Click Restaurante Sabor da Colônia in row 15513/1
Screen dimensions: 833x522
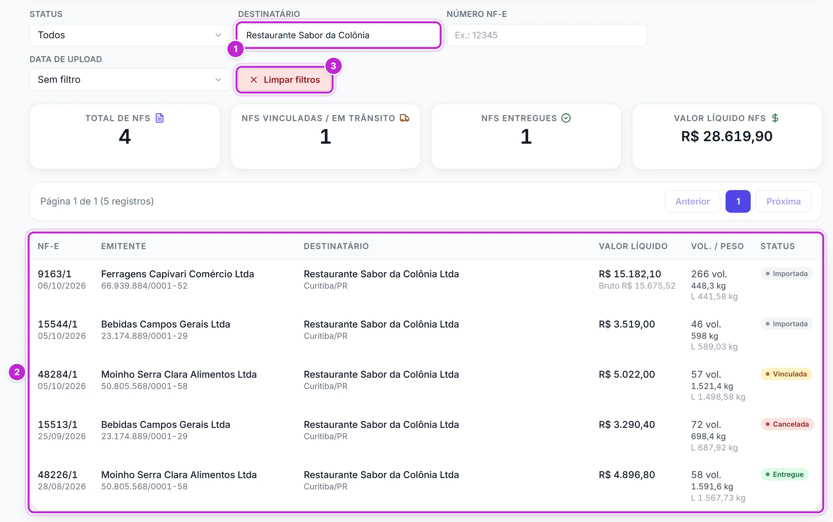pos(381,425)
